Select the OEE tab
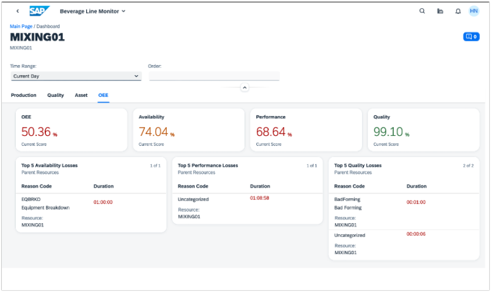The image size is (491, 292). coord(103,95)
